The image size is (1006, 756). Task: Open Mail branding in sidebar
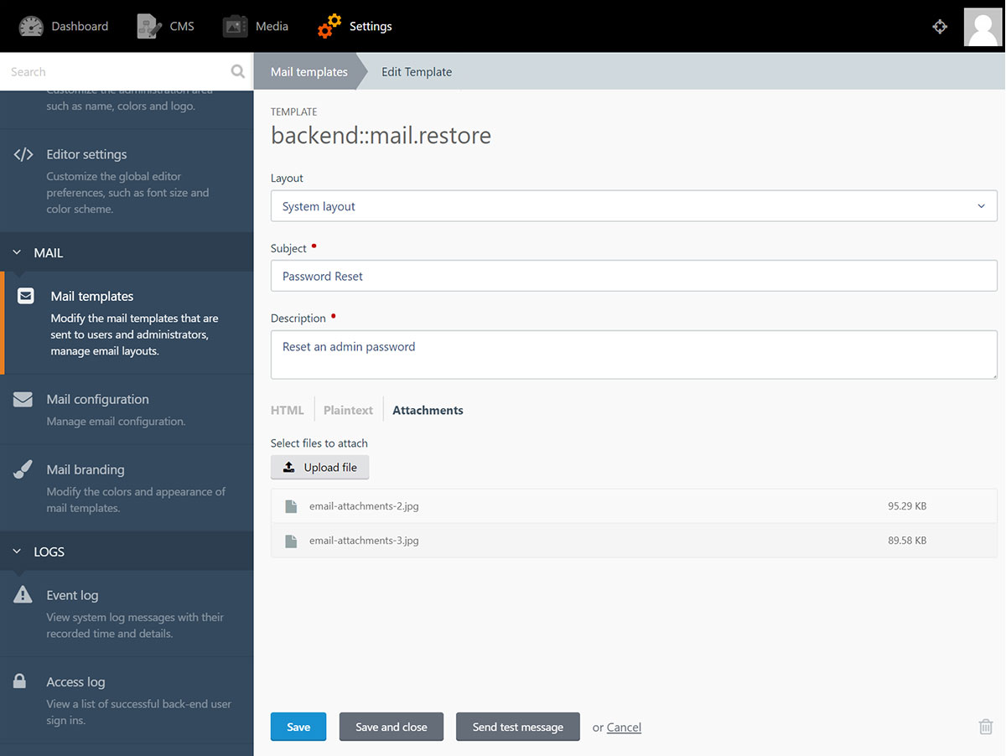tap(127, 488)
